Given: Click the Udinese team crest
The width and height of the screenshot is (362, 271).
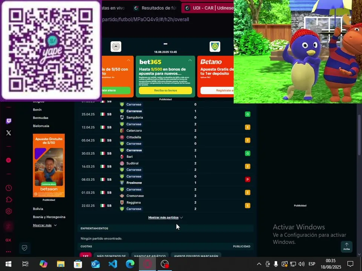Looking at the screenshot, I should pyautogui.click(x=116, y=47).
